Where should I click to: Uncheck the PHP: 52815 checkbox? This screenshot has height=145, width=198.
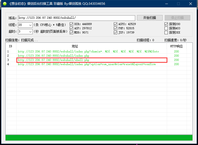point(115,28)
